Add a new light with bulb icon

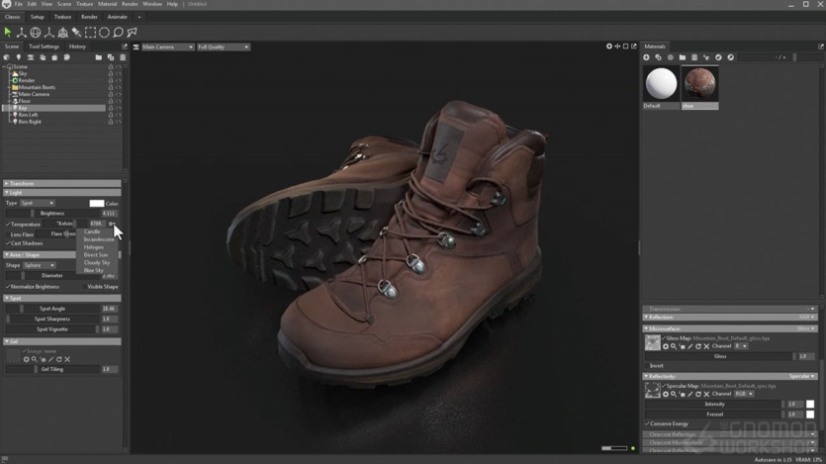19,57
